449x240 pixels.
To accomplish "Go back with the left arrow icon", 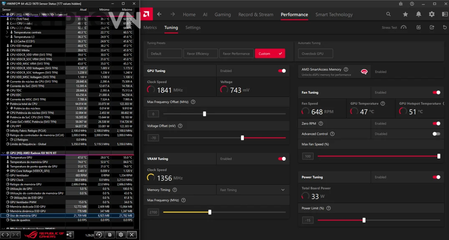I will coord(160,14).
